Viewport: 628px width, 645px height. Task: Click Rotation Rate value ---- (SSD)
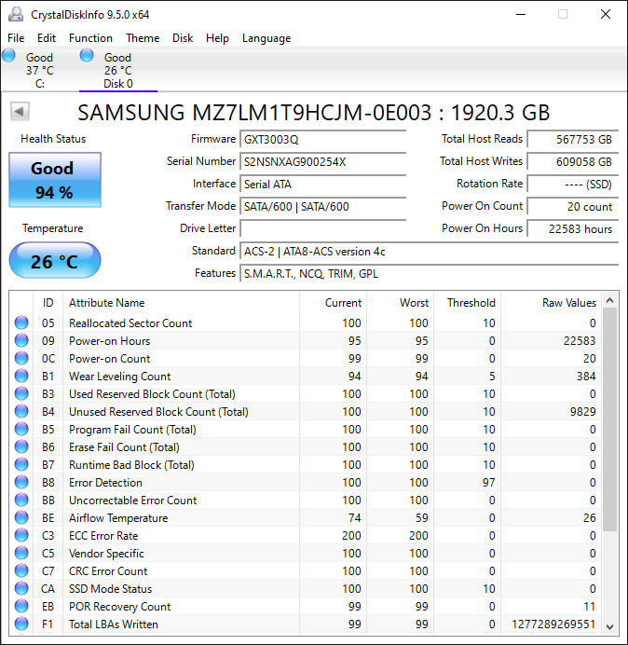573,184
